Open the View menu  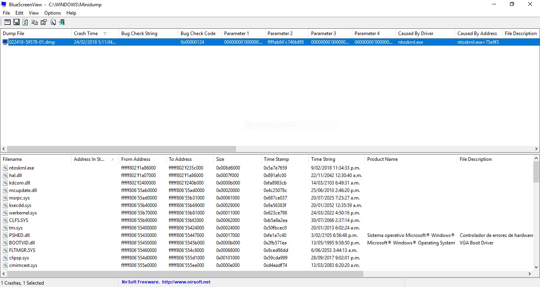(x=34, y=13)
